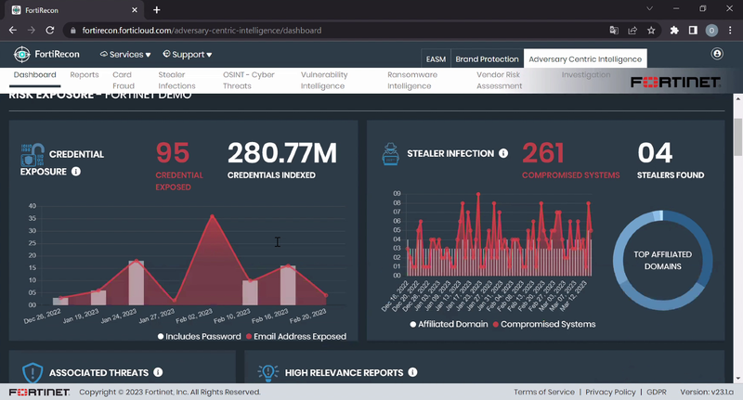Click the FortiRecon logo icon
Screen dimensions: 743x400
[x=21, y=55]
